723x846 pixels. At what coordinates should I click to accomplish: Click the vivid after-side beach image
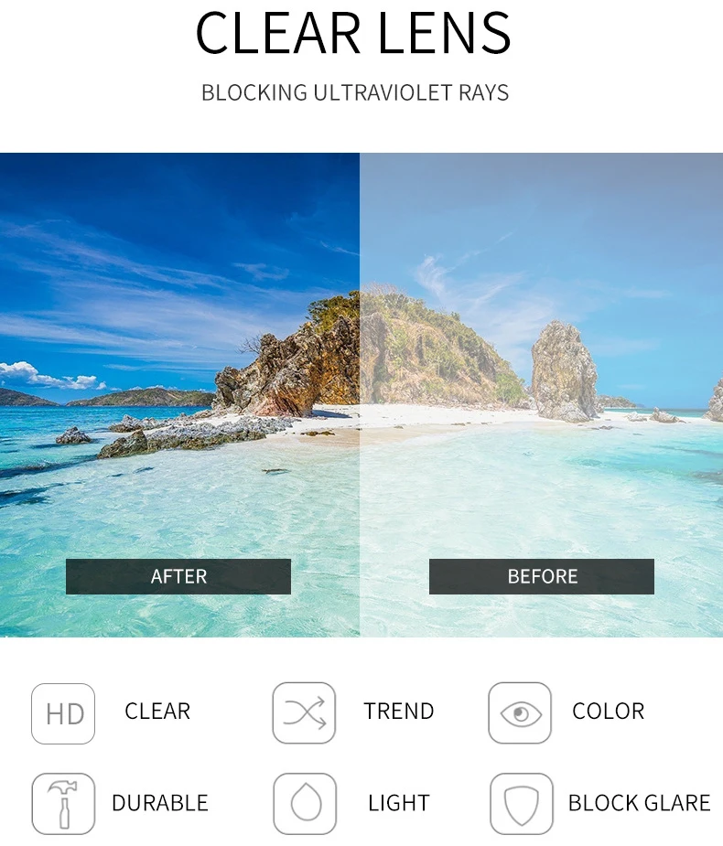(179, 395)
